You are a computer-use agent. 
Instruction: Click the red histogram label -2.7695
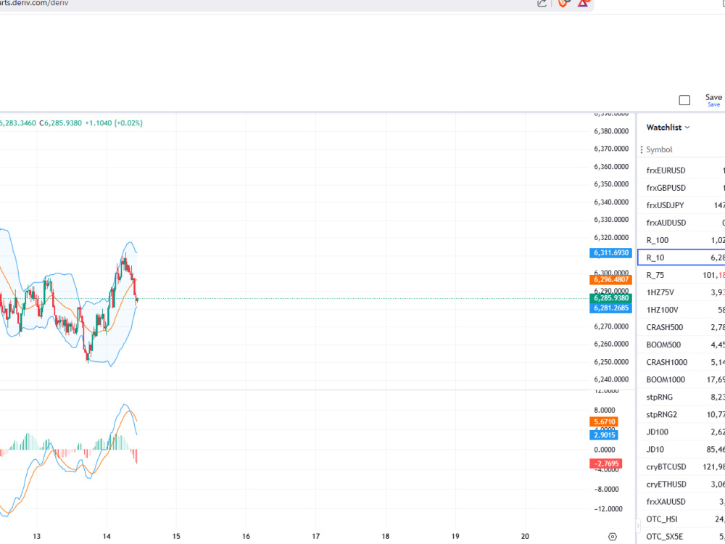(x=606, y=463)
